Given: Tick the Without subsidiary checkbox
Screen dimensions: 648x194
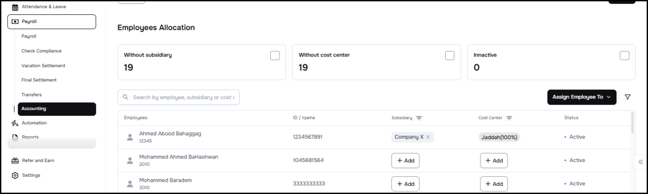Looking at the screenshot, I should [275, 56].
